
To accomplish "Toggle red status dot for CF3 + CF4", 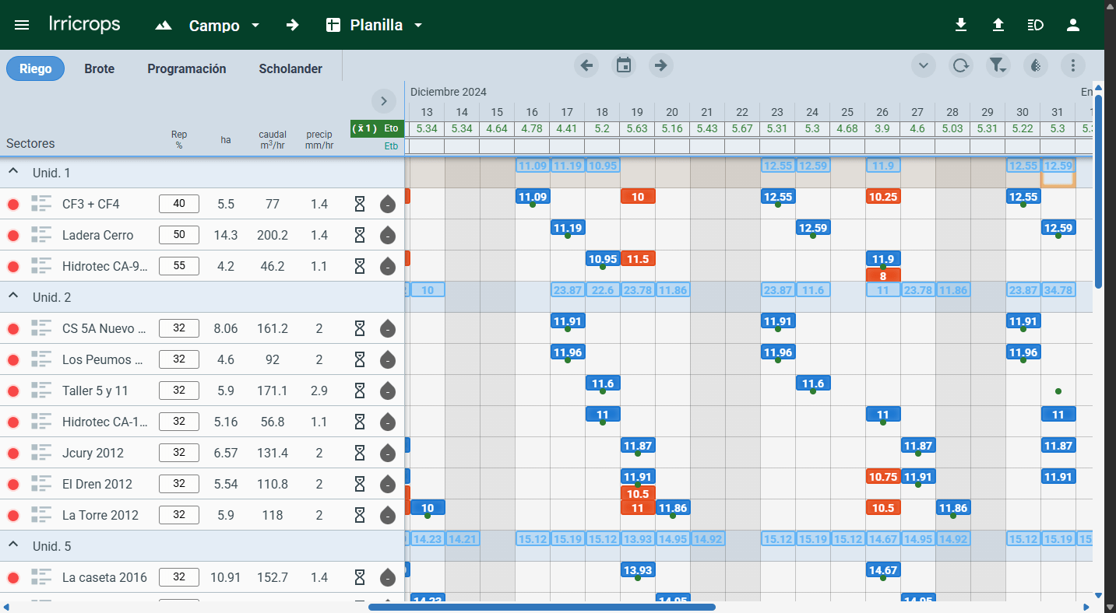I will tap(13, 205).
